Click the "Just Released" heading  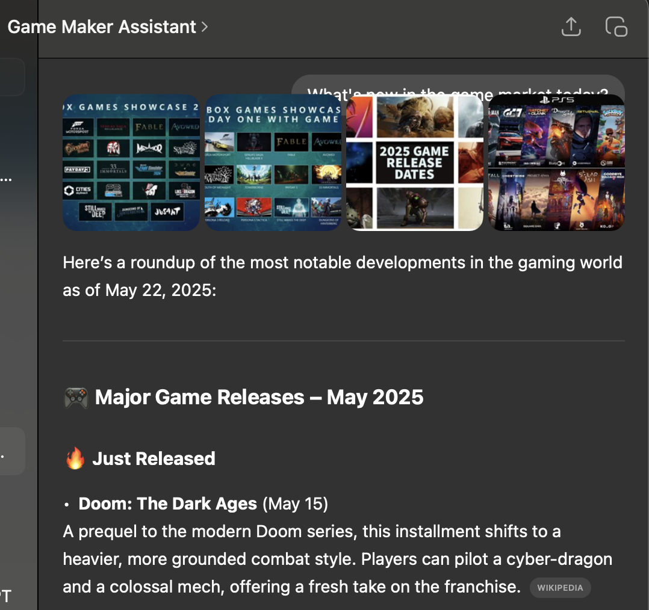154,458
